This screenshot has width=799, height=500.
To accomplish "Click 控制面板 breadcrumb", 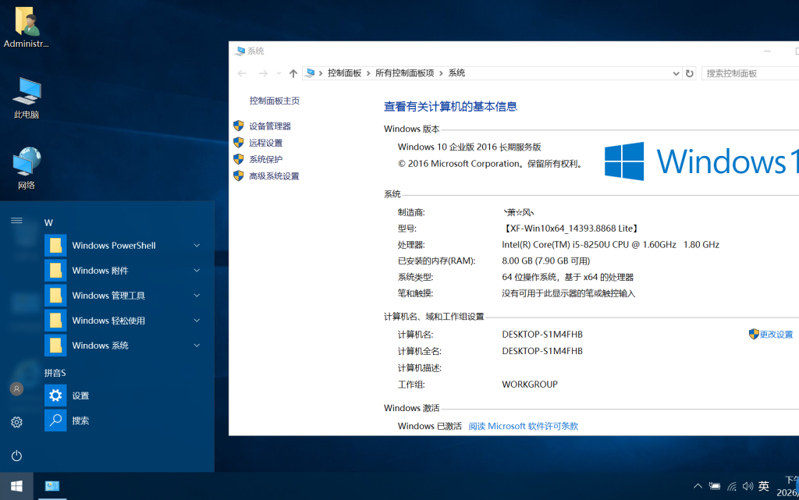I will 344,73.
